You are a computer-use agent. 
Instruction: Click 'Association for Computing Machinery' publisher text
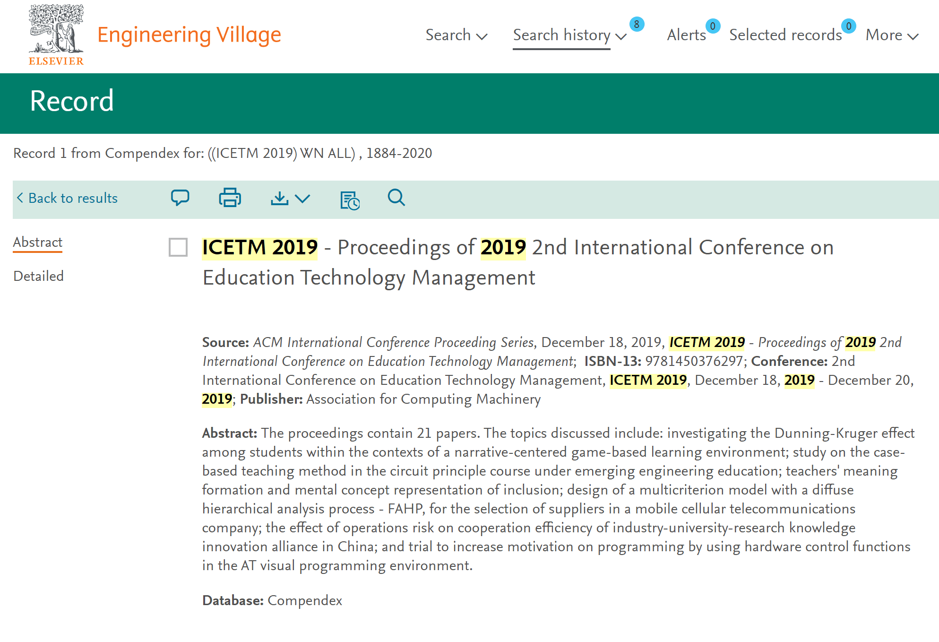click(x=423, y=399)
